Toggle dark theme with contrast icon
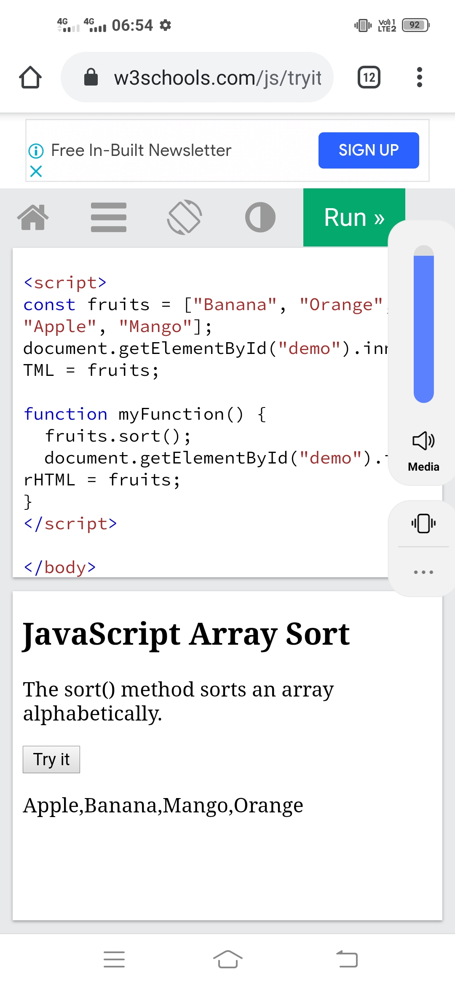 260,217
